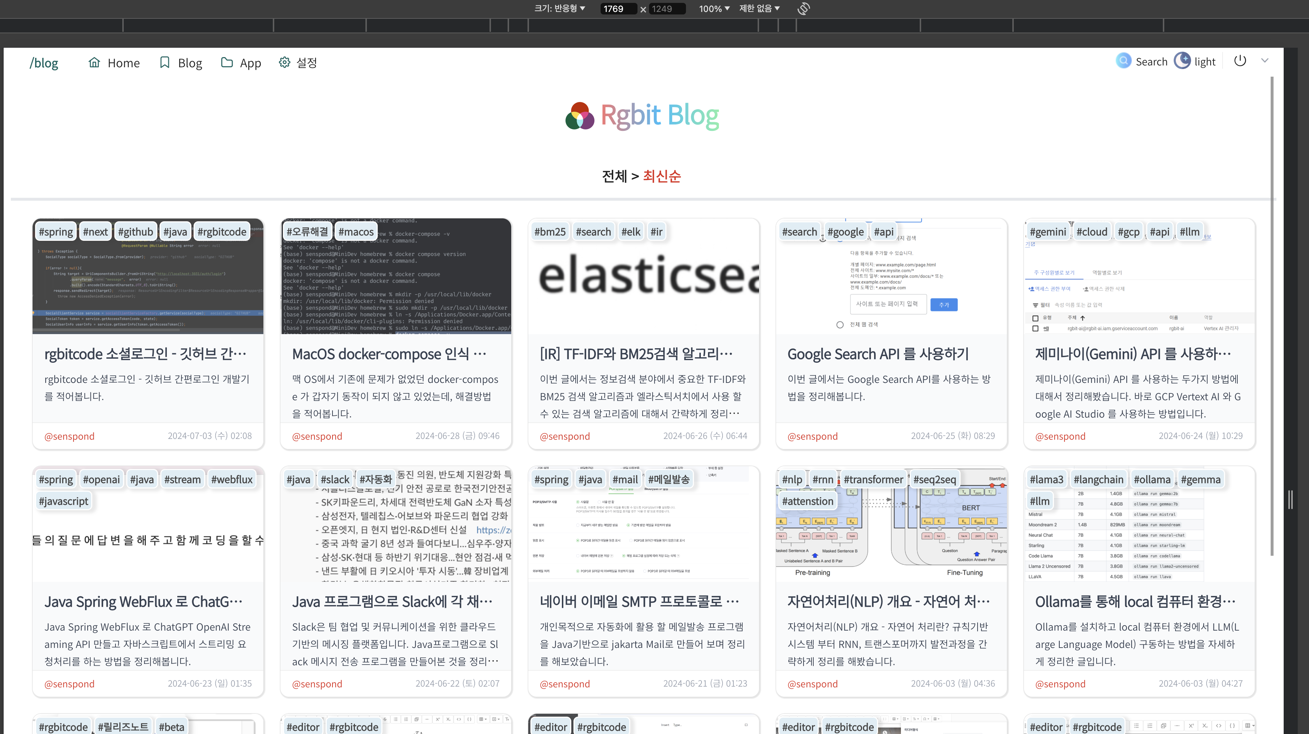1309x734 pixels.
Task: Click the 설정 gear icon
Action: tap(285, 62)
